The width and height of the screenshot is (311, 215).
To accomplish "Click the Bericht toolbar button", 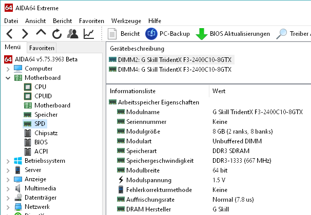I will (x=124, y=34).
